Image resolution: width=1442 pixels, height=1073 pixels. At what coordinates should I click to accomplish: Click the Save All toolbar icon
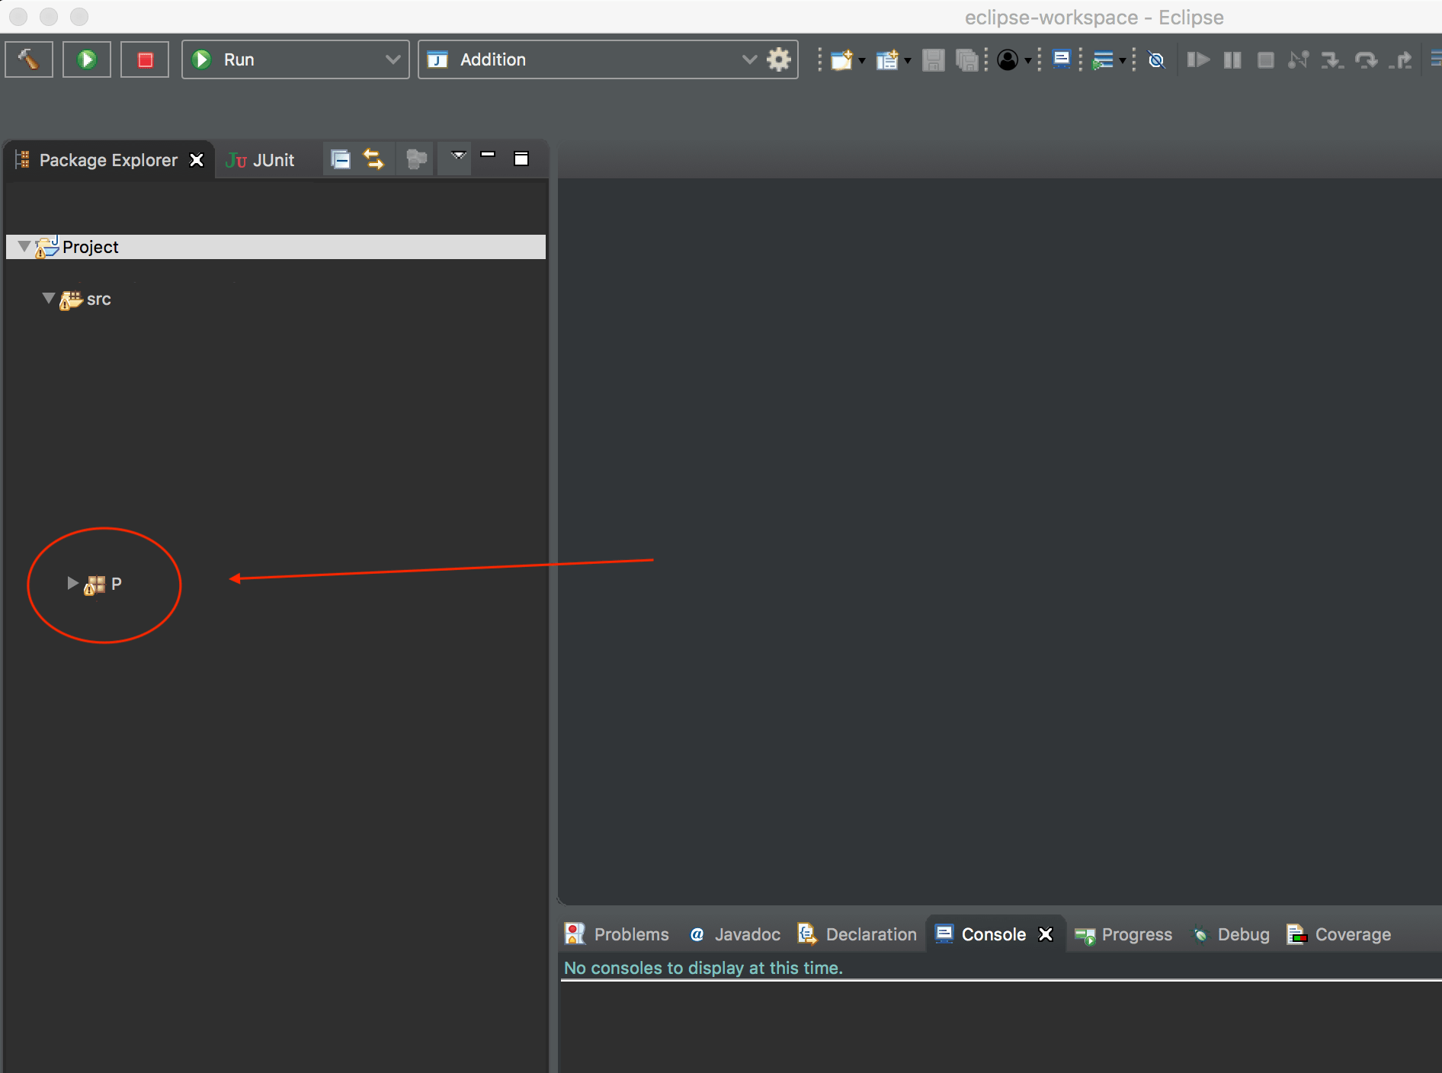click(966, 59)
